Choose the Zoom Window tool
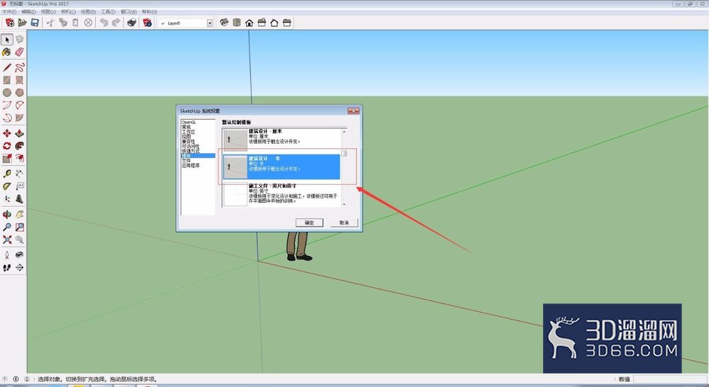Viewport: 709px width, 387px height. coord(19,227)
